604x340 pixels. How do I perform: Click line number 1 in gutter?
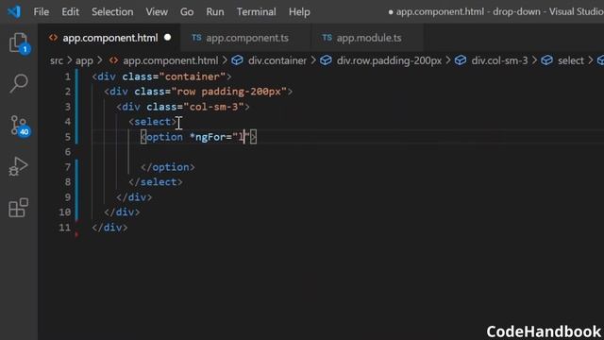click(x=67, y=76)
